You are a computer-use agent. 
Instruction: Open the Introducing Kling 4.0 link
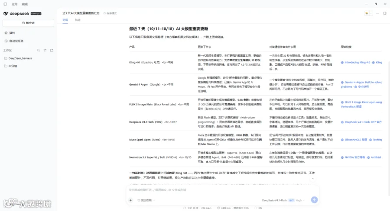pos(357,62)
